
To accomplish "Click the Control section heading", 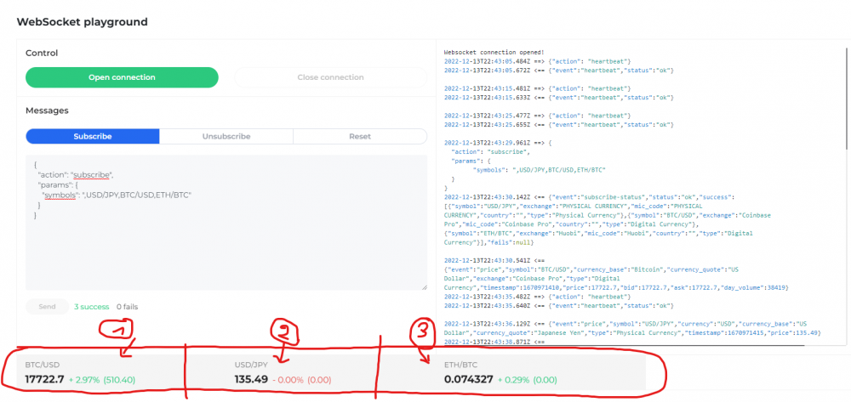I will click(42, 53).
